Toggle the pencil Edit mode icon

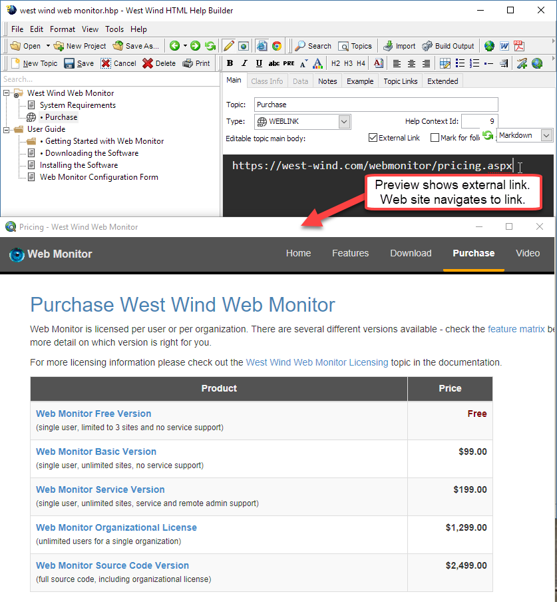pyautogui.click(x=229, y=46)
